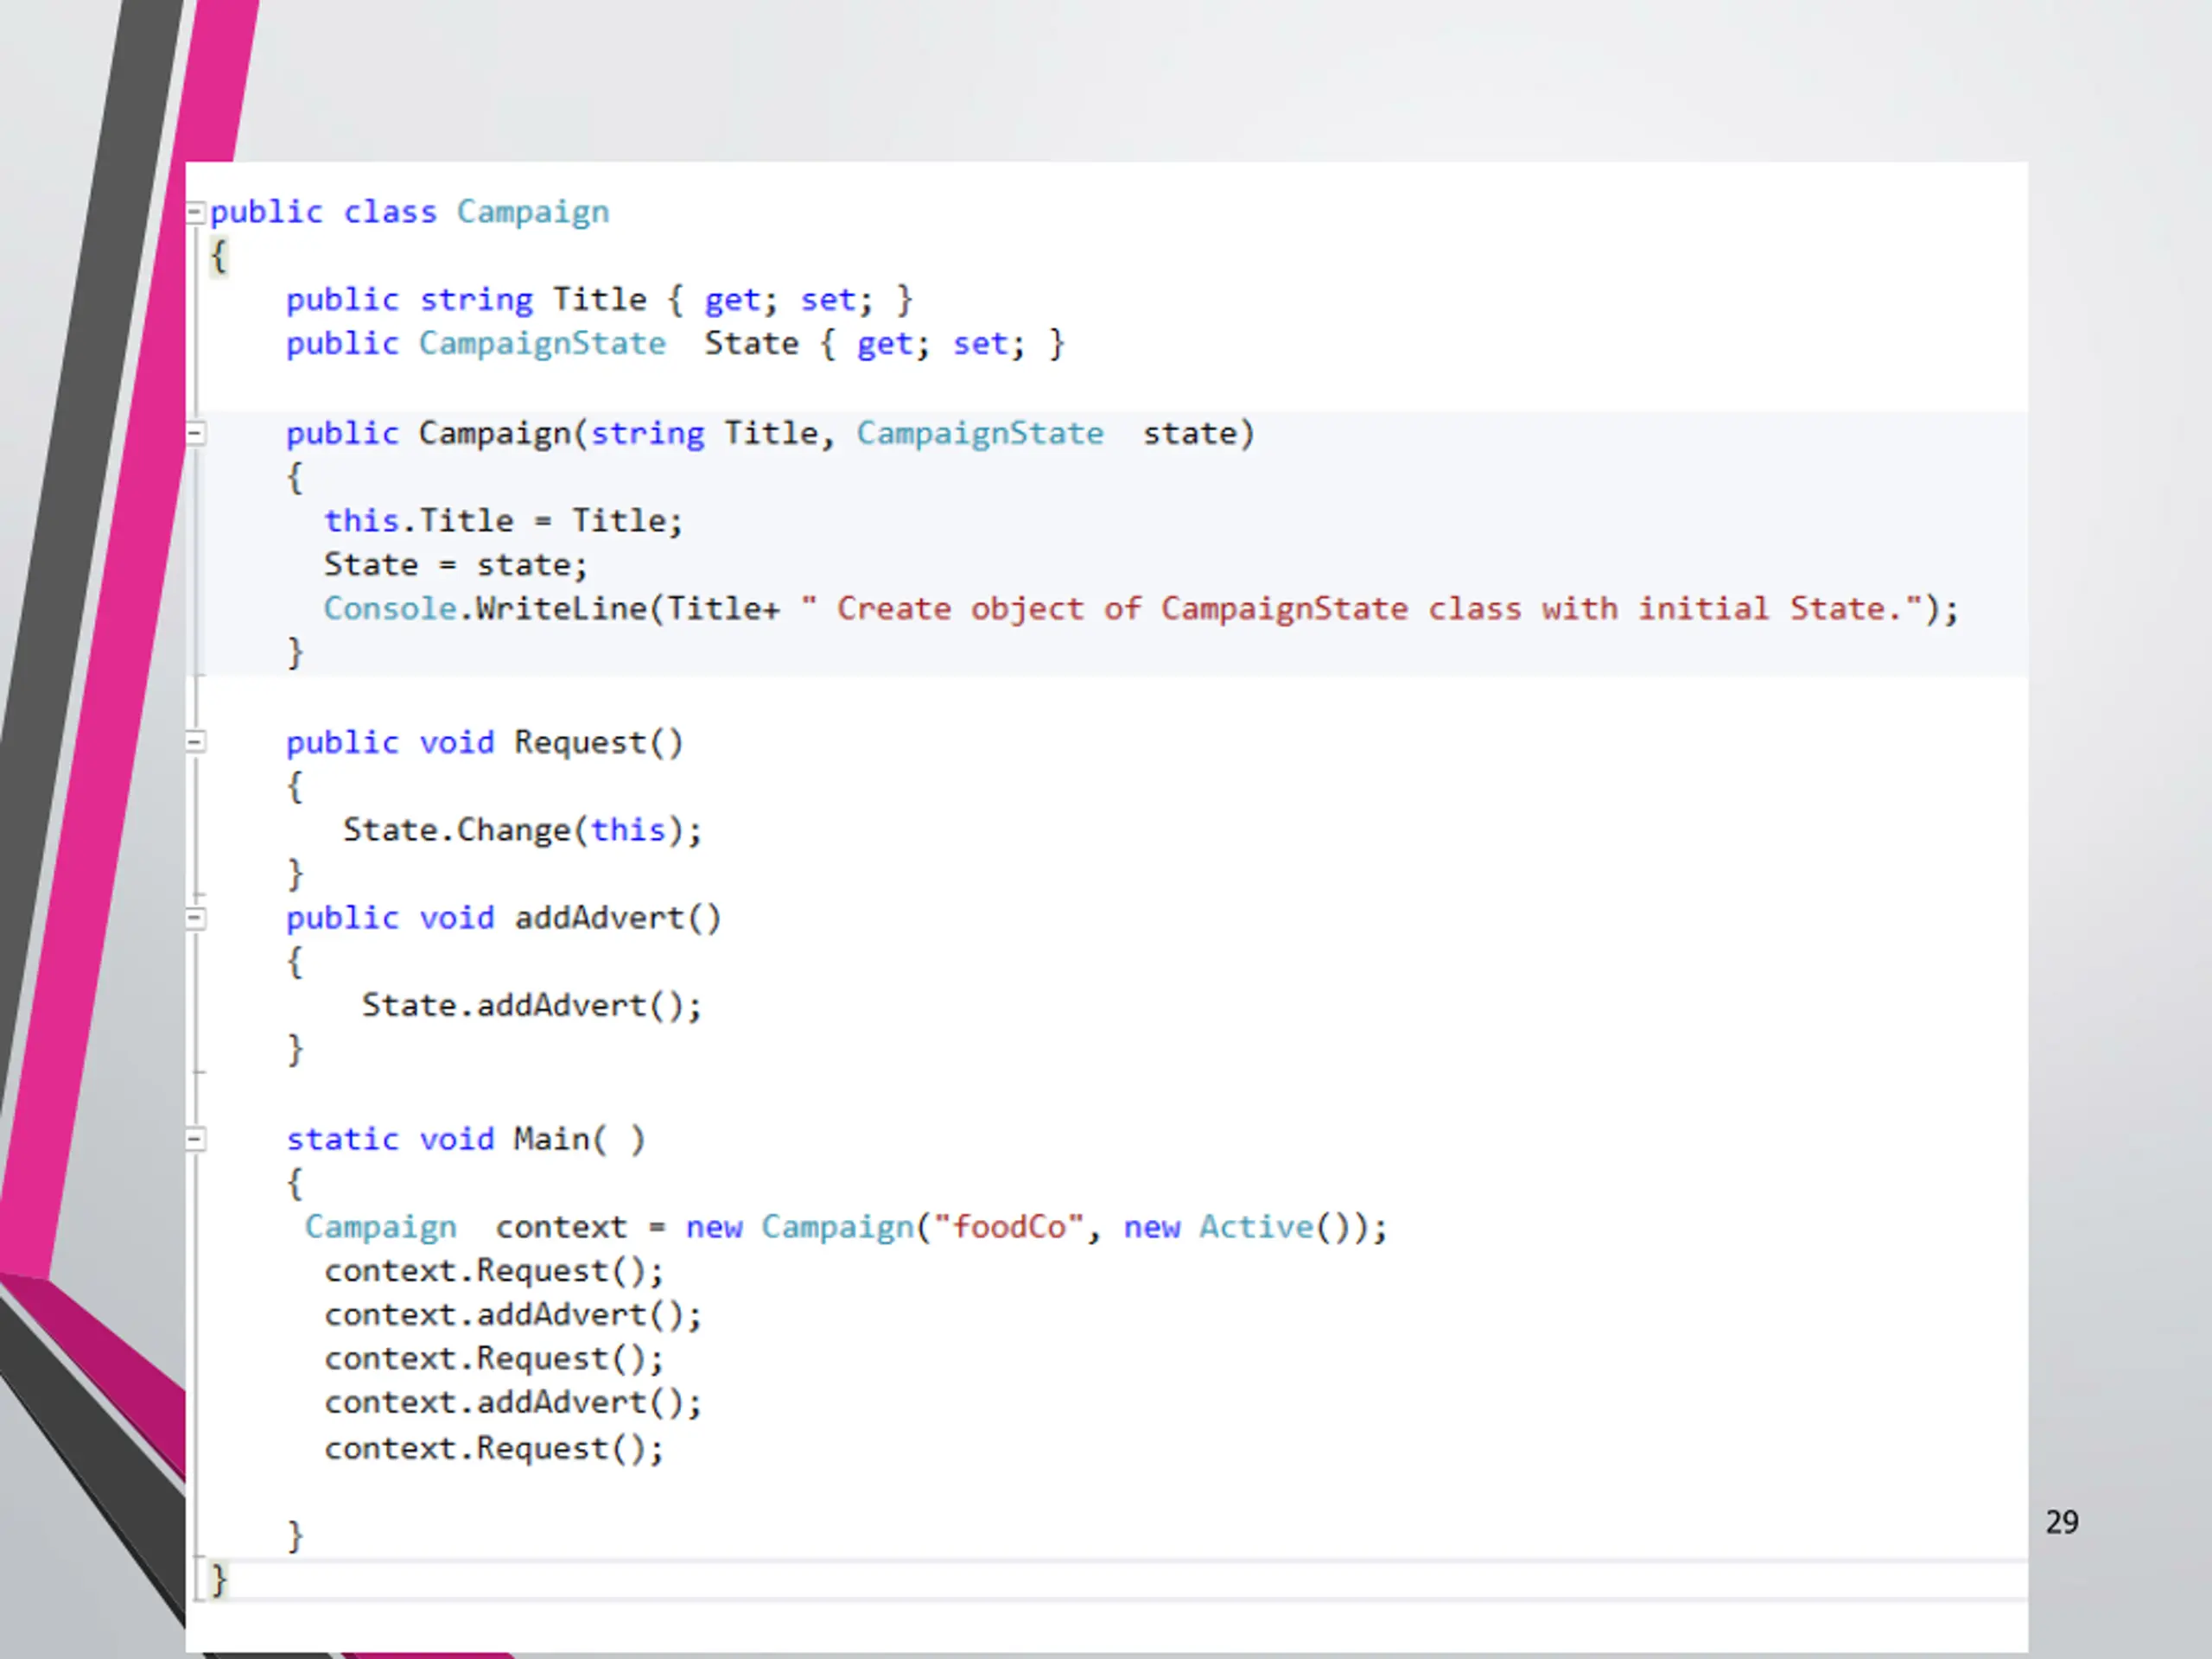Collapse the Campaign class outline
The image size is (2212, 1659).
[x=196, y=212]
